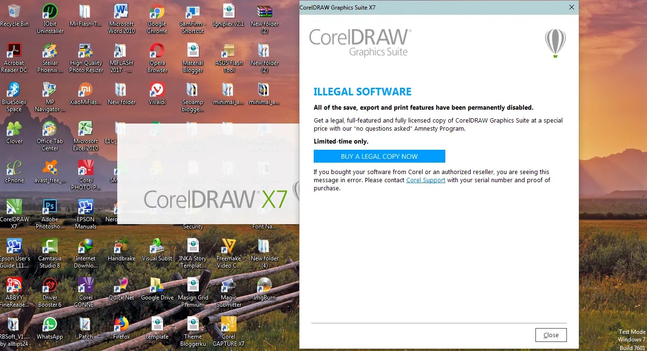Select the ABBYY FineReade... desktop icon

tap(14, 292)
